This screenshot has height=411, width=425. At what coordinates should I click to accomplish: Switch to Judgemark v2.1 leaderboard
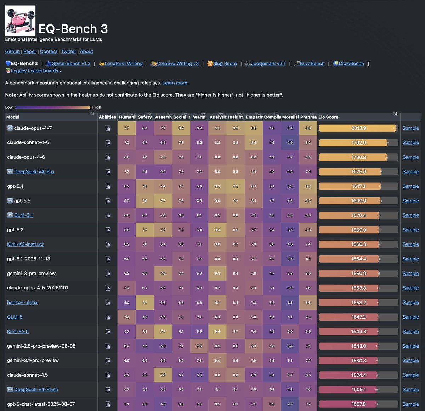coord(266,63)
